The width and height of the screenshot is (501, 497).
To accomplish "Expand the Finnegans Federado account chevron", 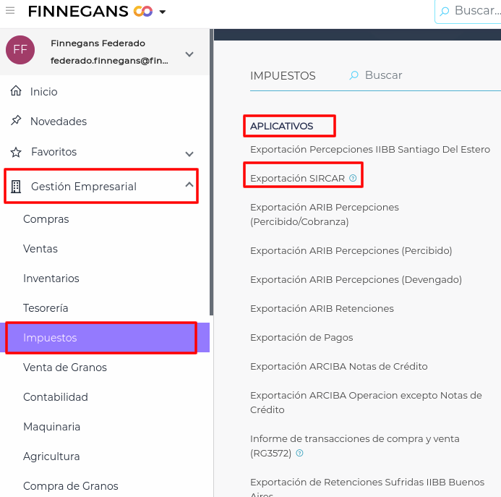I will pyautogui.click(x=189, y=54).
